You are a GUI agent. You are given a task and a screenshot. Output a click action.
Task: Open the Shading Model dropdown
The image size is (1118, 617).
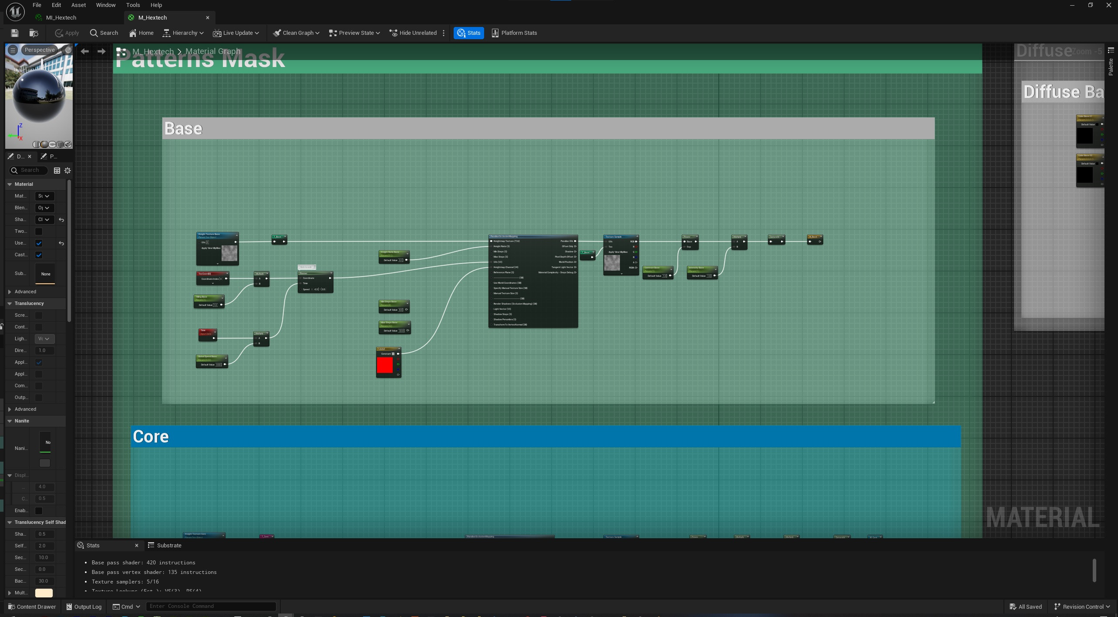[x=44, y=220]
